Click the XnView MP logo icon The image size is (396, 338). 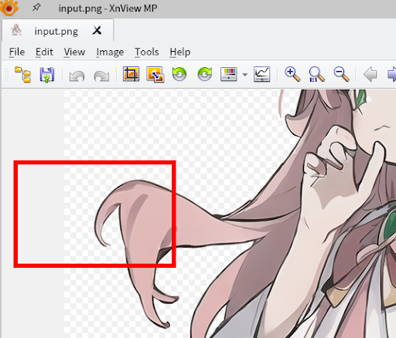9,8
